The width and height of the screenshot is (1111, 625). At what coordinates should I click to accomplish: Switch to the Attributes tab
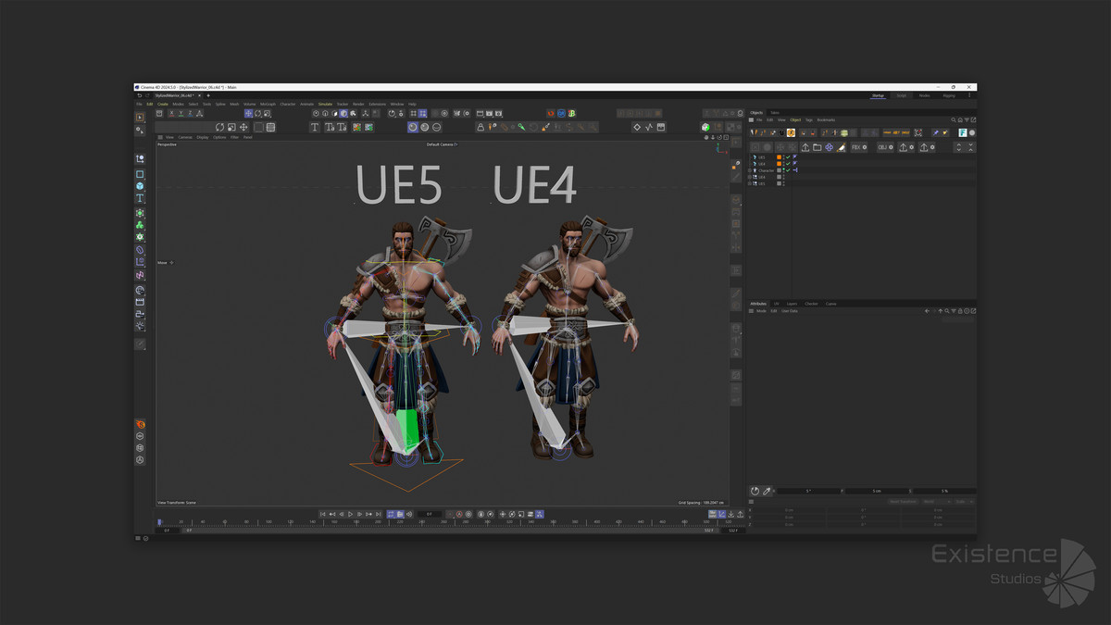pos(757,304)
